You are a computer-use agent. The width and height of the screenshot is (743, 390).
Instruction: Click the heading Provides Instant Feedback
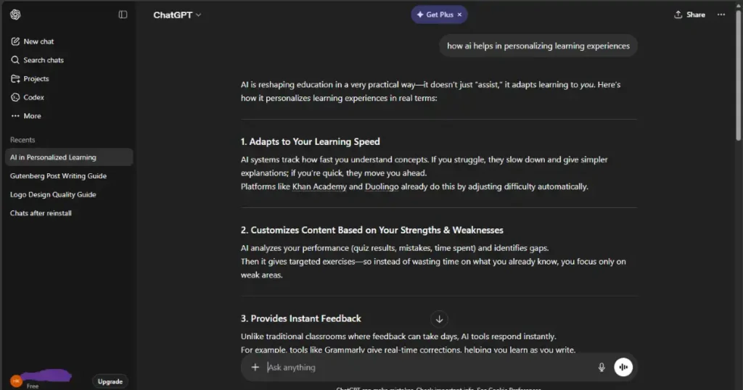point(301,318)
